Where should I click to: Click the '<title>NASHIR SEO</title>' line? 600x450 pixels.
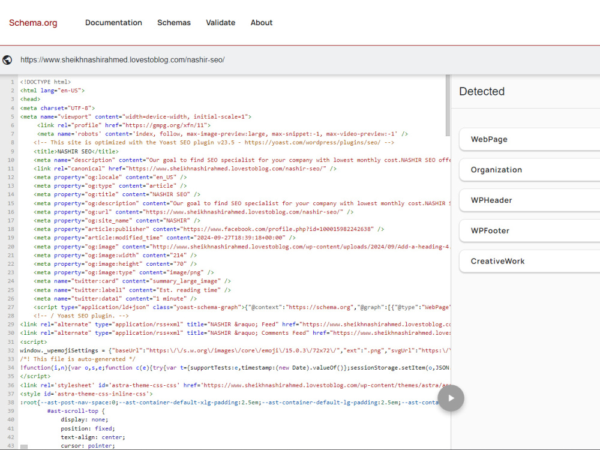[x=76, y=151]
